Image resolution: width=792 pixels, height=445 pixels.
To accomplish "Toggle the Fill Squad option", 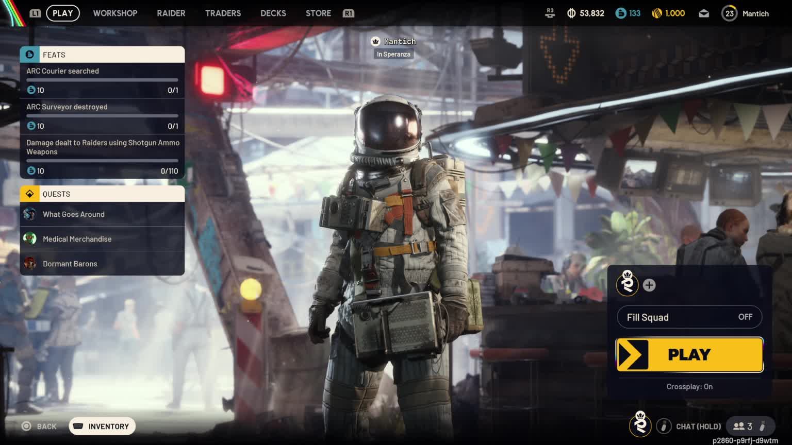I will pos(689,317).
